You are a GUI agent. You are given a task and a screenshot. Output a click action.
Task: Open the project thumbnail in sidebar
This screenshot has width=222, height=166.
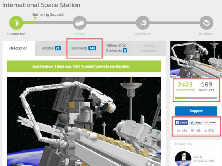click(196, 58)
